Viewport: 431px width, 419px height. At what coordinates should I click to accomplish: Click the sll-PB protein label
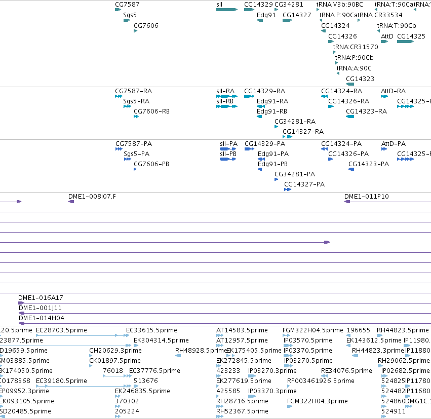(228, 154)
